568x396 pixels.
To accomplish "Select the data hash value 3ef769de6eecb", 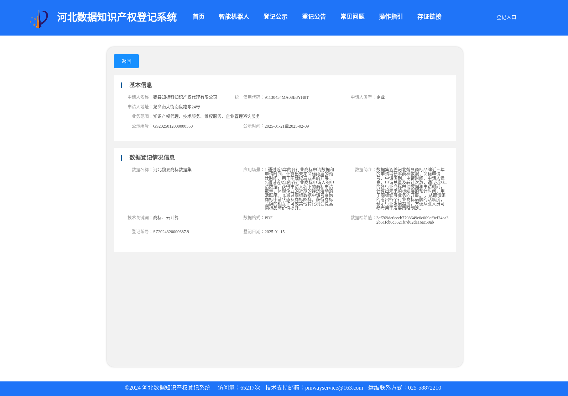I will (412, 220).
